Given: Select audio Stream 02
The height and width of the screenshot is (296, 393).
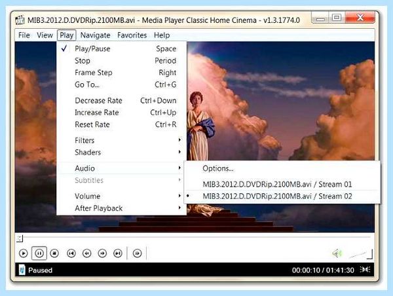Looking at the screenshot, I should 282,196.
